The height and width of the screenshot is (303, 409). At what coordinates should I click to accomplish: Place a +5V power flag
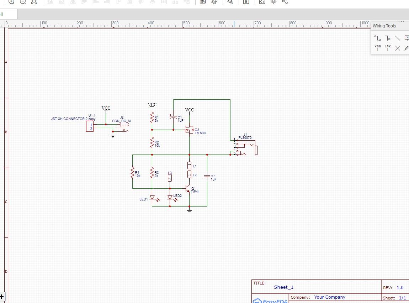click(388, 48)
